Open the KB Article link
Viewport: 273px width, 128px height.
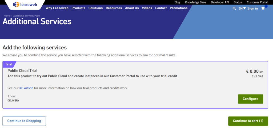(x=26, y=88)
